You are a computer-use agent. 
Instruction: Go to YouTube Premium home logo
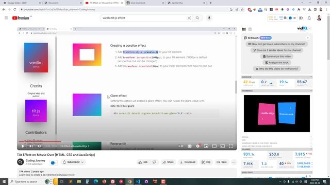(x=21, y=18)
